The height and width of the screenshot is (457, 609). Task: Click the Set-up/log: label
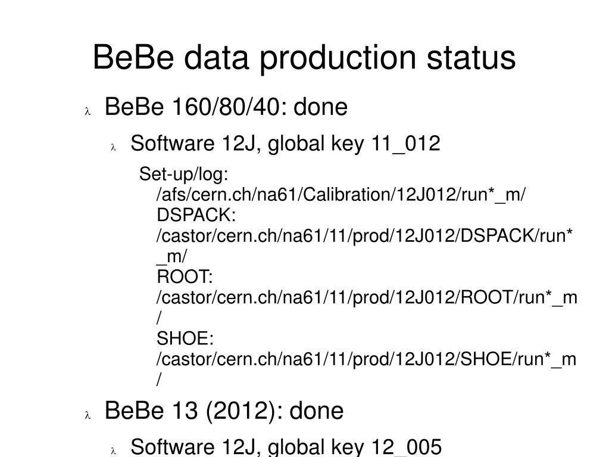(x=184, y=174)
